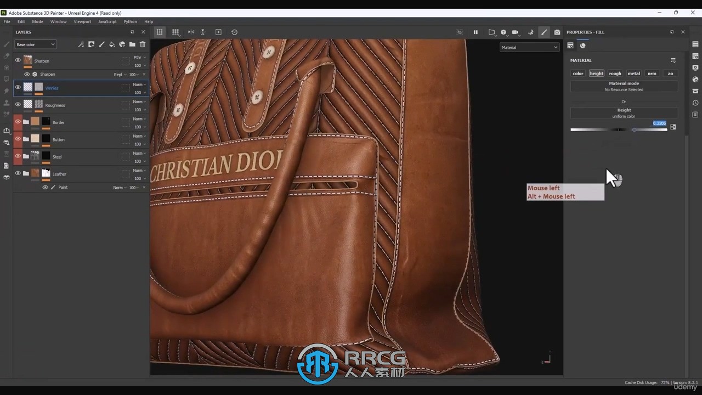This screenshot has height=395, width=702.
Task: Click Material mode No Resource Selected slot
Action: tap(624, 86)
